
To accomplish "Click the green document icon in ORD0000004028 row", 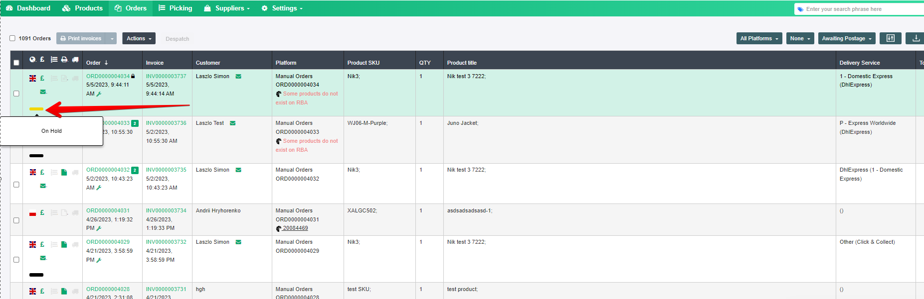I will (x=64, y=291).
